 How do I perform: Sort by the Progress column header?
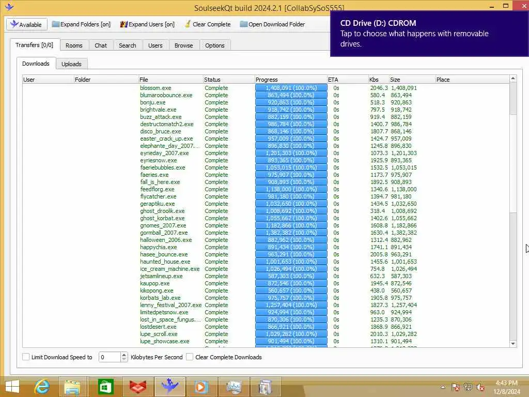[291, 80]
